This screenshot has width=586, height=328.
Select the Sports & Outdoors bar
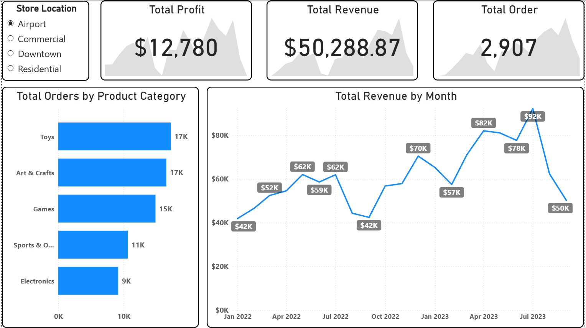(x=93, y=245)
